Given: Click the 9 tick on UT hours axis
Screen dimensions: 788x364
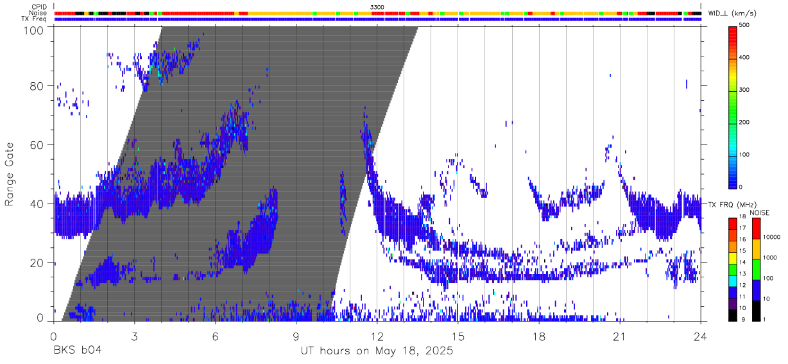Looking at the screenshot, I should [296, 336].
